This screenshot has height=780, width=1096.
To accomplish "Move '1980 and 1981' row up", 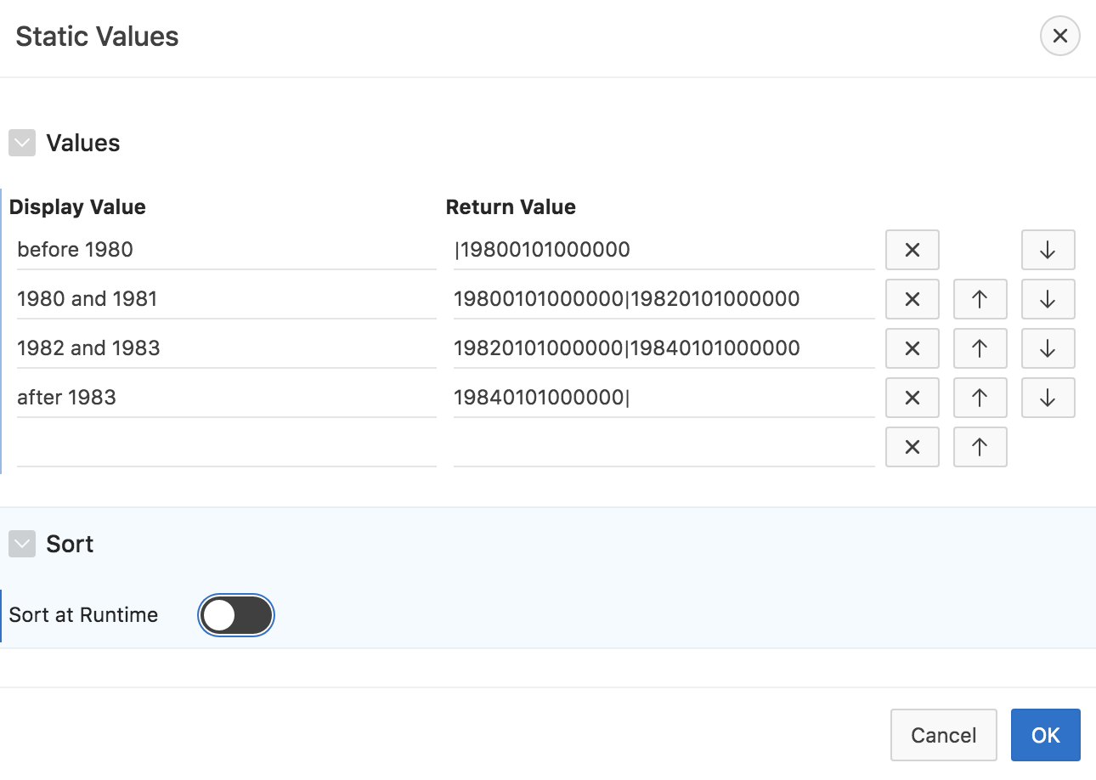I will pos(980,299).
